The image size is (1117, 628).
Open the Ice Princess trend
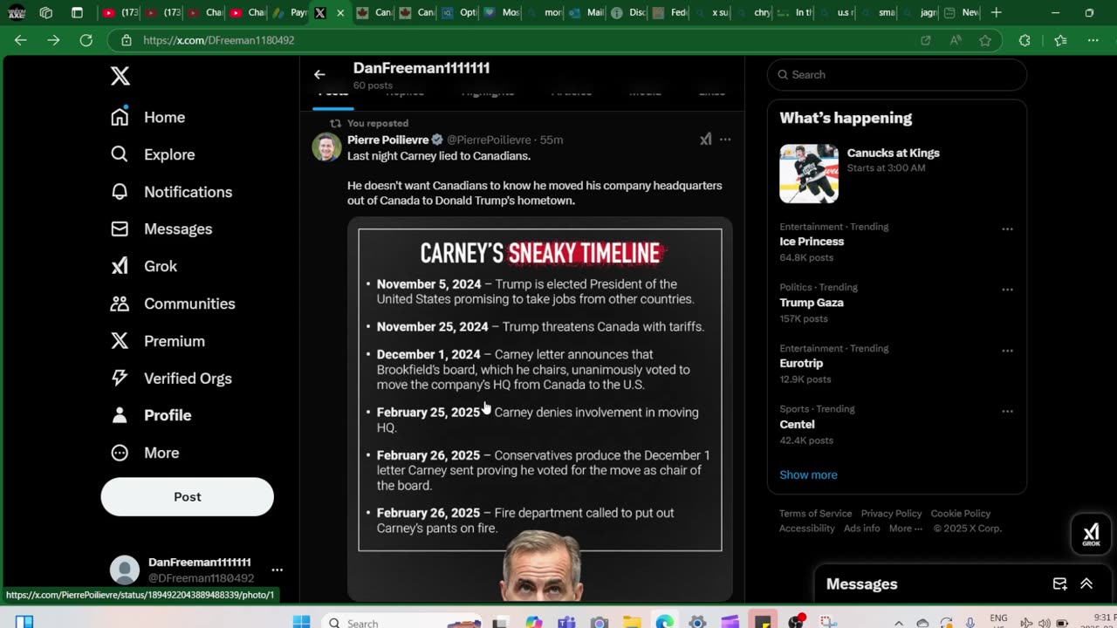812,242
